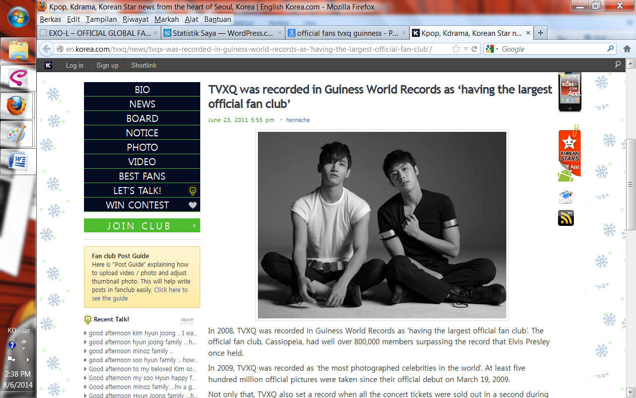Click the lightbulb icon next to Recent Talk!
Image resolution: width=636 pixels, height=398 pixels.
click(x=88, y=319)
